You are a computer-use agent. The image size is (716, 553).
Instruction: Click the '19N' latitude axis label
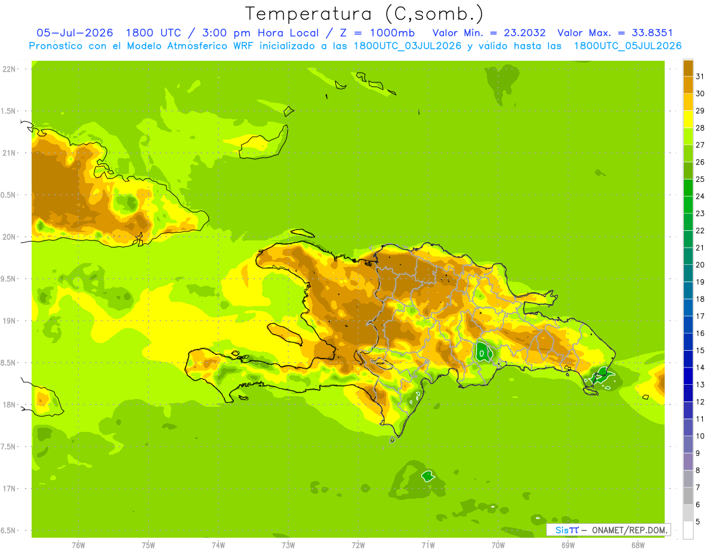[x=8, y=321]
